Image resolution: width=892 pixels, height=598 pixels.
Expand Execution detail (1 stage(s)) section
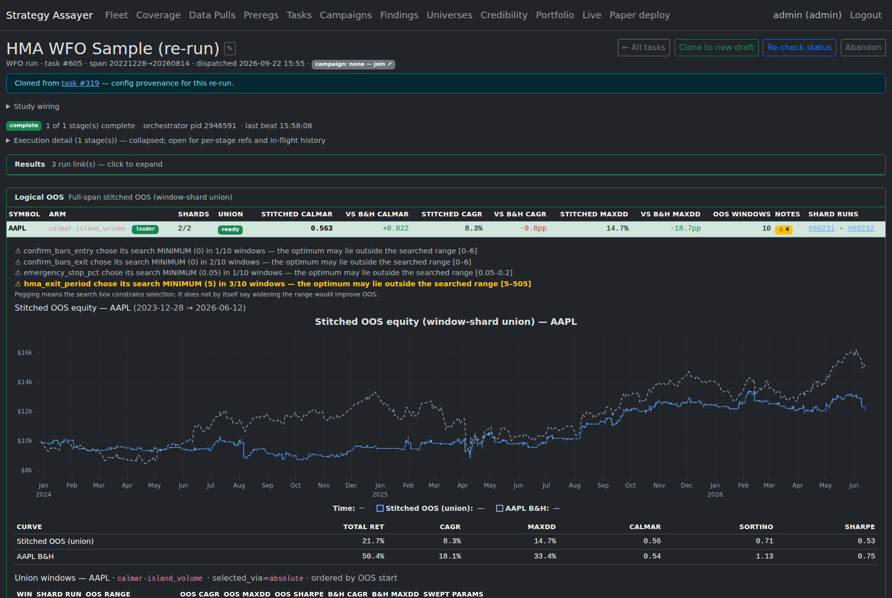166,140
